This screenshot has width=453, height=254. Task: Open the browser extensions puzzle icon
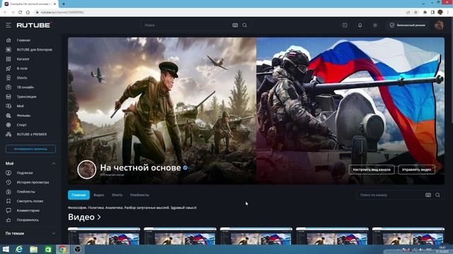pyautogui.click(x=425, y=13)
